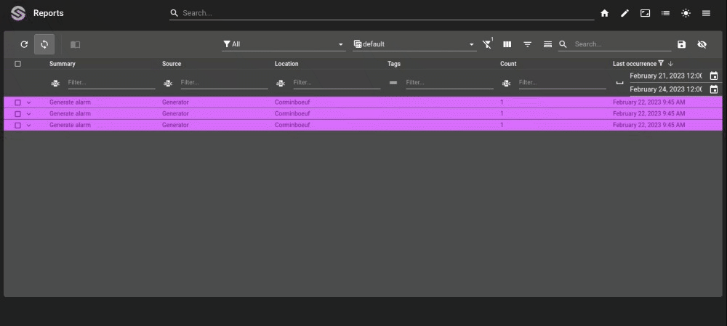Open the hamburger main menu
Screen dimensions: 727x326
tap(707, 13)
